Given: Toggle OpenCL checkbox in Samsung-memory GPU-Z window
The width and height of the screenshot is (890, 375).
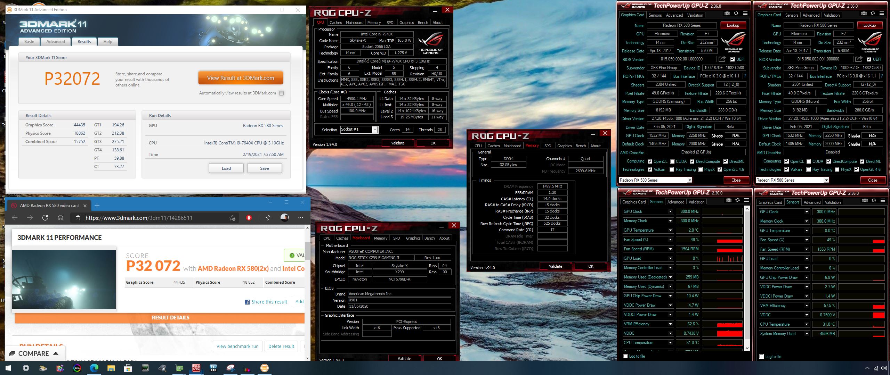Looking at the screenshot, I should point(650,161).
